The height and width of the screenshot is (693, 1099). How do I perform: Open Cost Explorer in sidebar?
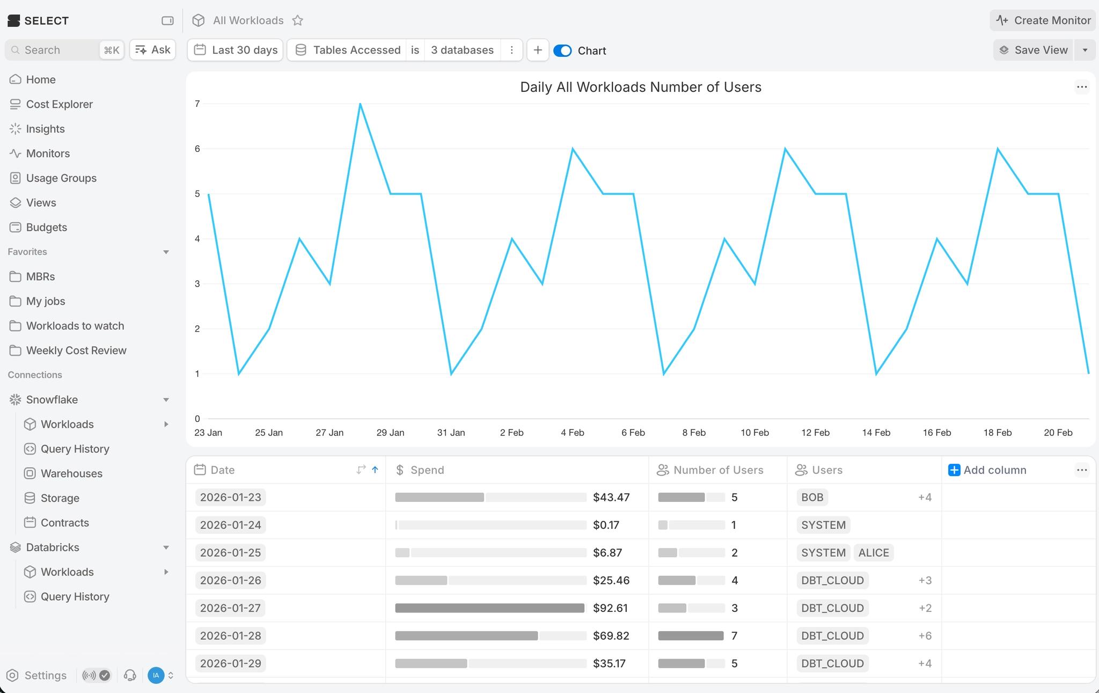click(59, 104)
